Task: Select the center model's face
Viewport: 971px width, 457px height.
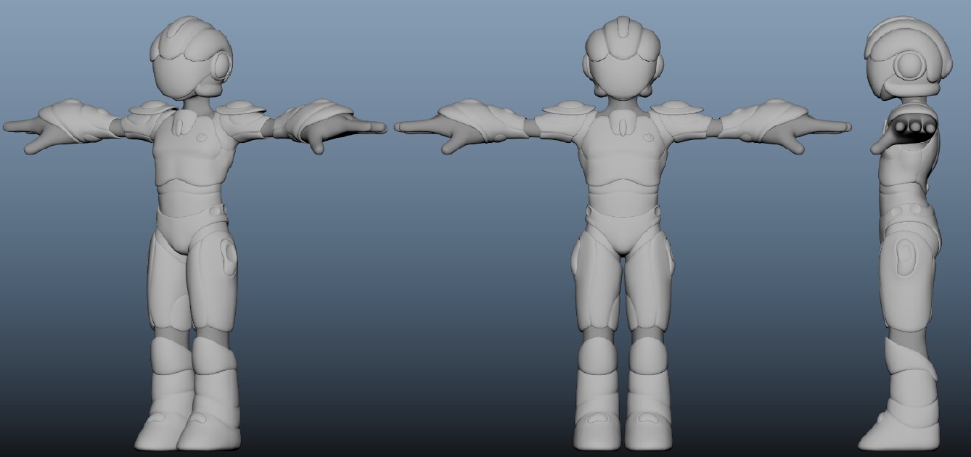Action: pos(623,78)
